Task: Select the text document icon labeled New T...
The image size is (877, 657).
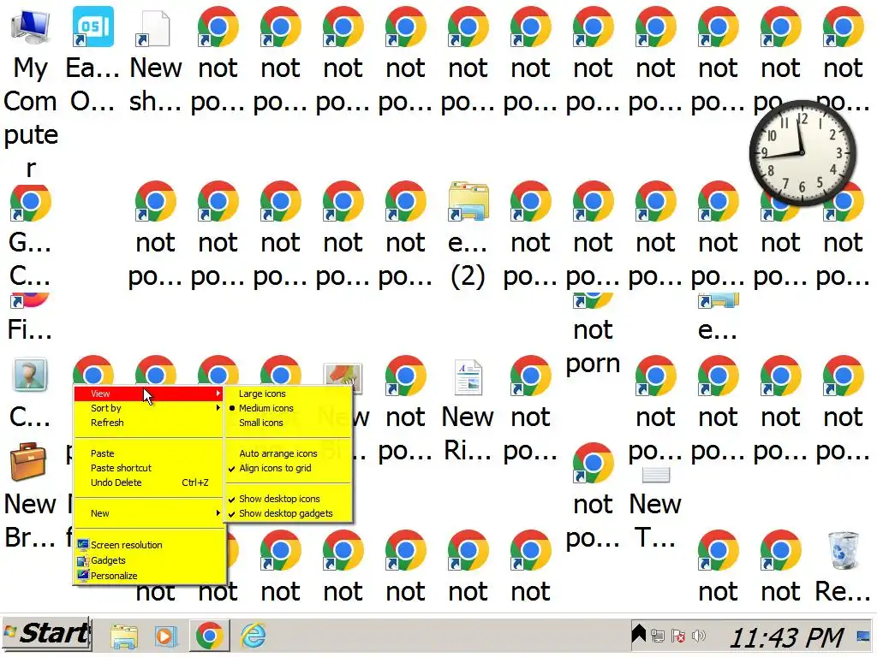Action: (656, 475)
